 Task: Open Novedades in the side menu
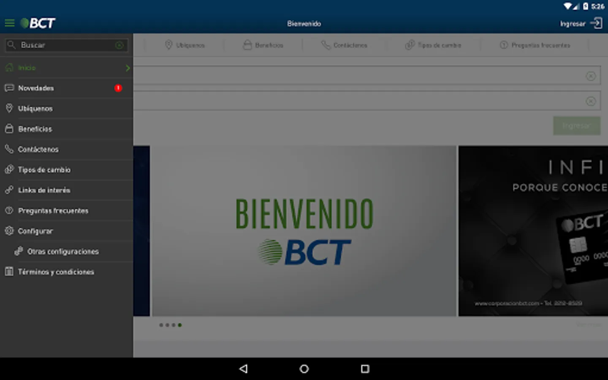(x=67, y=88)
